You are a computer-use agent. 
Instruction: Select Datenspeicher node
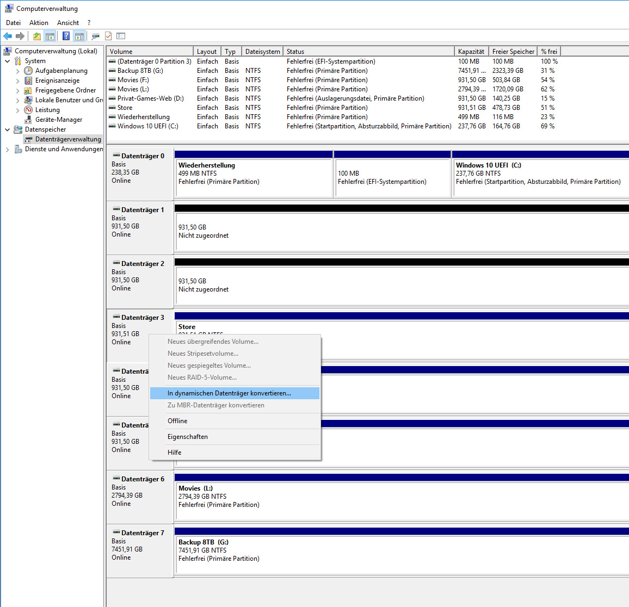pyautogui.click(x=45, y=129)
